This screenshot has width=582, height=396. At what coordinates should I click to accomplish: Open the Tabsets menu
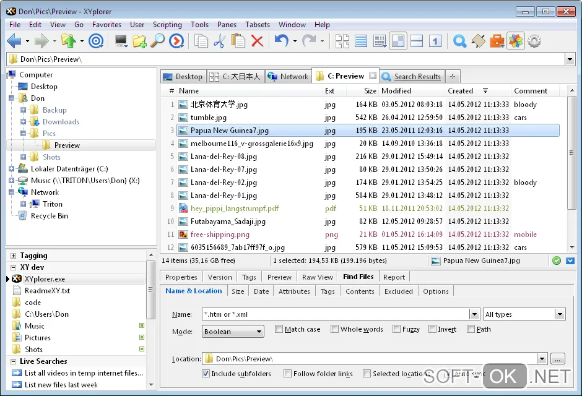pos(257,25)
